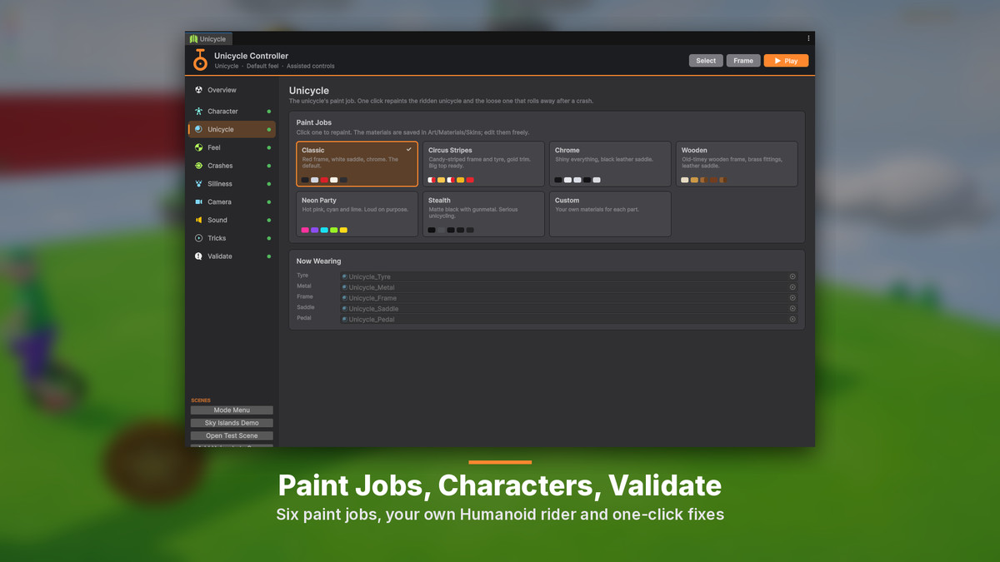The image size is (1000, 562).
Task: Open the window's three-dot options menu
Action: [x=808, y=38]
